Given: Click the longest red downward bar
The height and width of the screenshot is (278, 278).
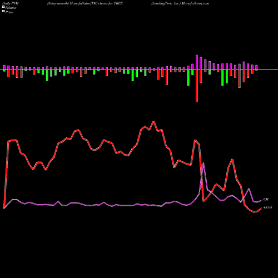Looking at the screenshot, I should [x=197, y=86].
